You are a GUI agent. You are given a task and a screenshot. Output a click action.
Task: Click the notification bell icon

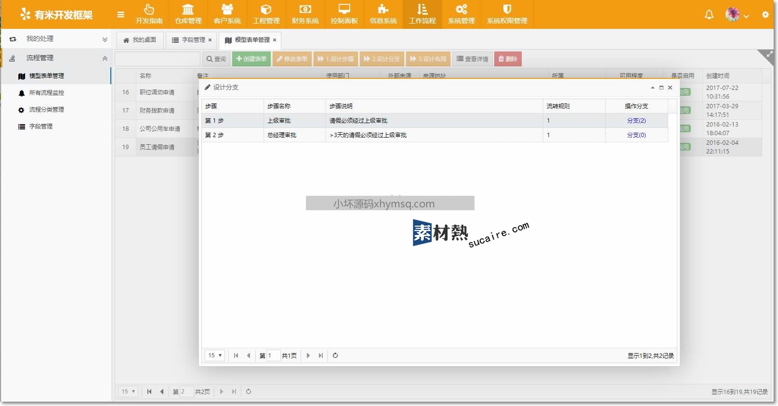(x=709, y=14)
